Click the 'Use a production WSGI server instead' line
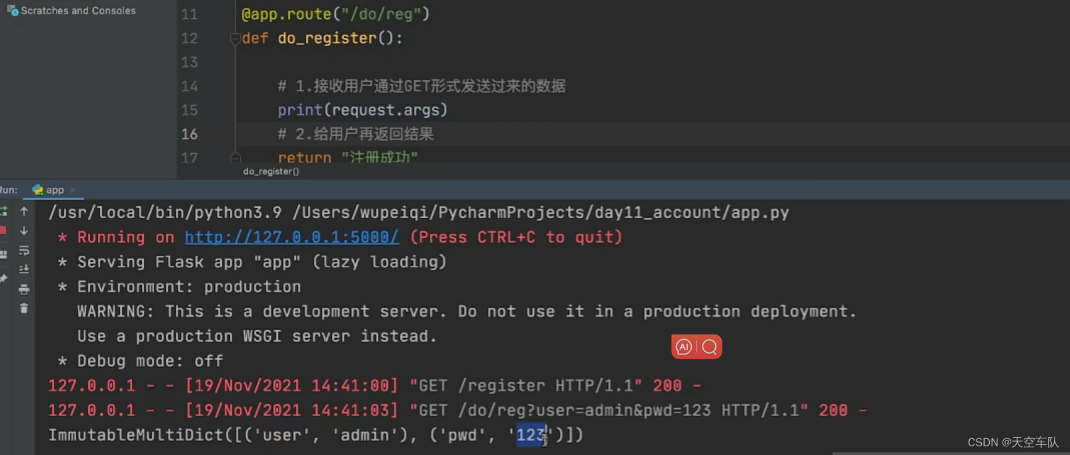The image size is (1070, 455). 257,336
